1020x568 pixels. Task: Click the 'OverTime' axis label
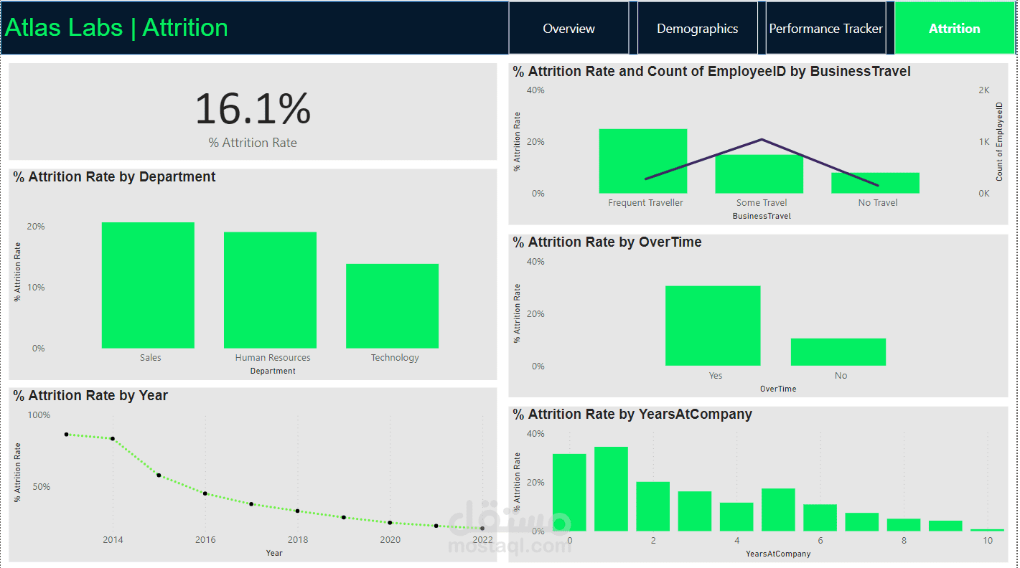coord(778,389)
